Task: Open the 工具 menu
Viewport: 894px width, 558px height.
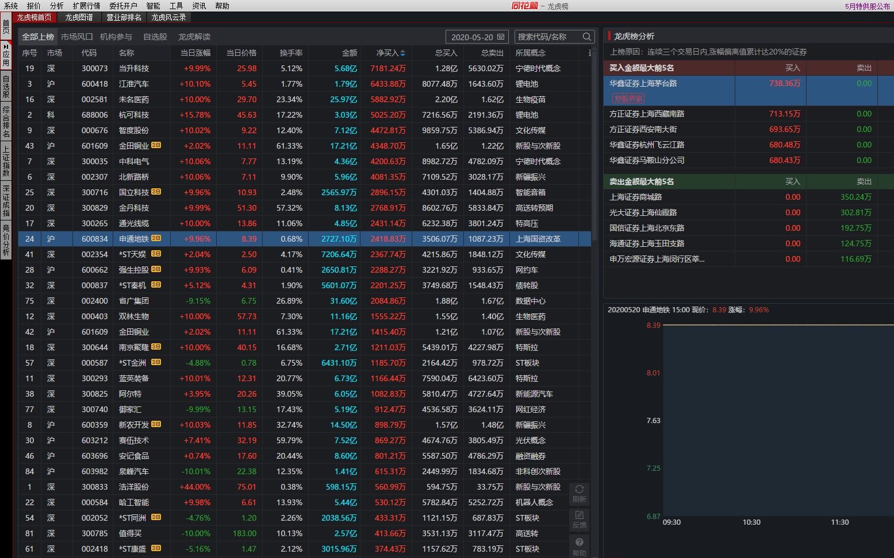Action: [176, 6]
